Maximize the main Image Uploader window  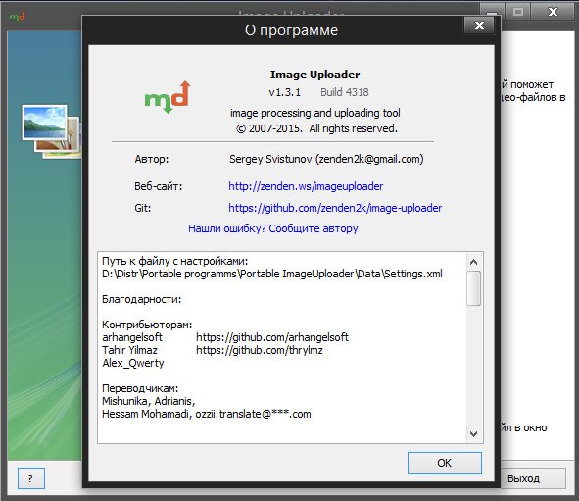[x=517, y=12]
